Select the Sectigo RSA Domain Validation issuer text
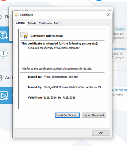Viewport: 127px width, 146px height. [x=73, y=87]
